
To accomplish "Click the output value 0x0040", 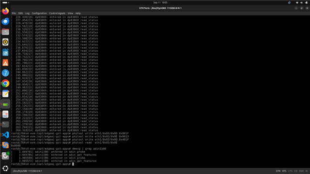I will click(x=15, y=145).
